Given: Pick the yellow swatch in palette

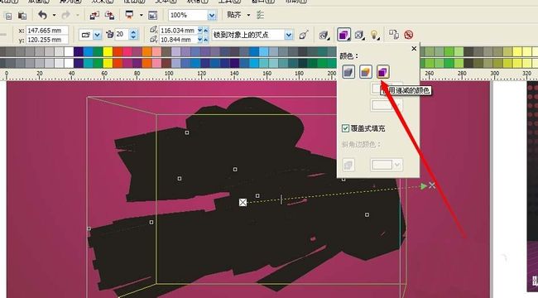Looking at the screenshot, I should click(x=108, y=51).
